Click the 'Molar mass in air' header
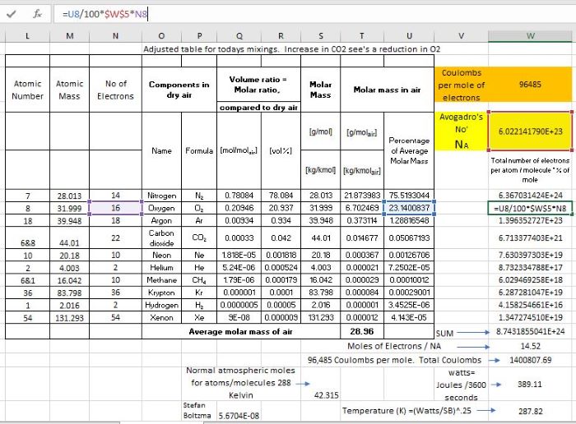This screenshot has width=576, height=424. (387, 90)
